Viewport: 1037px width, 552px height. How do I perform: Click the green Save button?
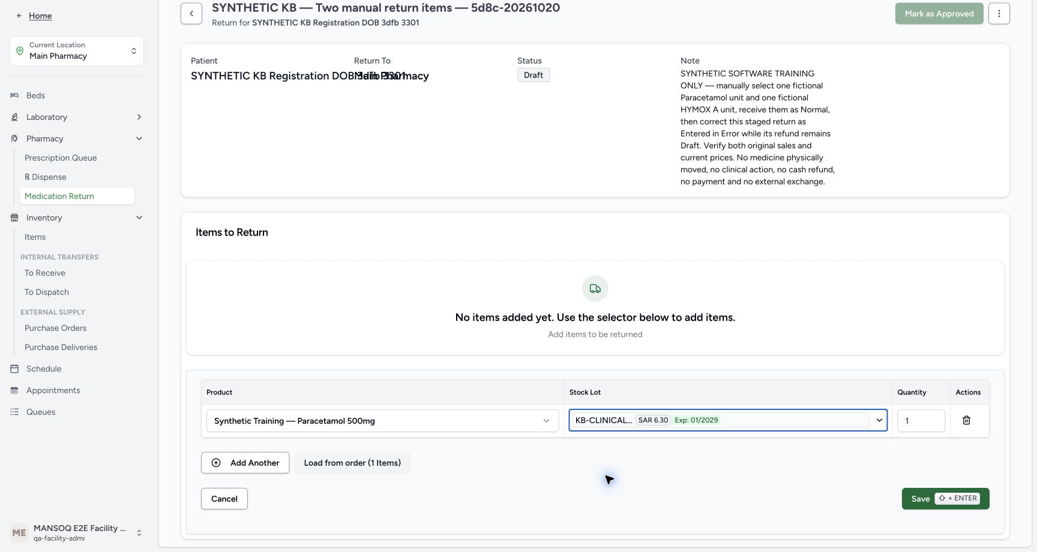(x=945, y=499)
